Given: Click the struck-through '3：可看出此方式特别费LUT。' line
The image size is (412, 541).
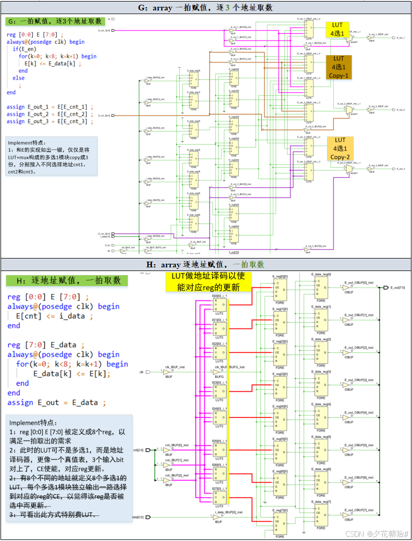Looking at the screenshot, I should [54, 514].
